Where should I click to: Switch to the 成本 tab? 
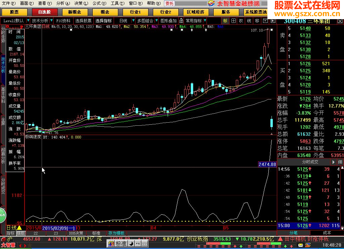pyautogui.click(x=327, y=233)
